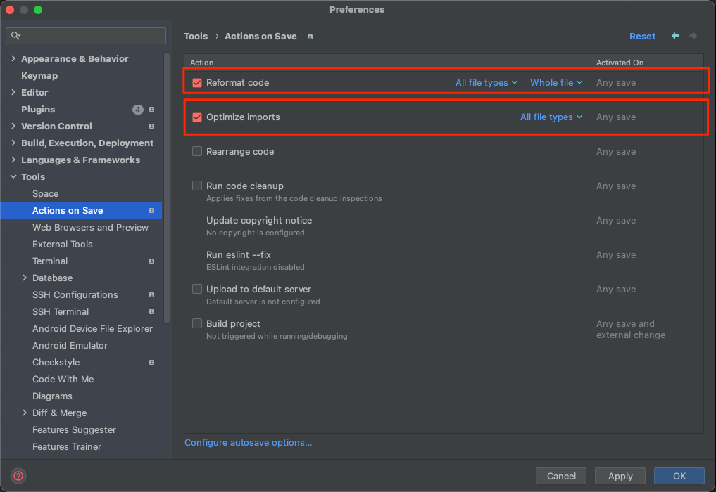Click project-settings icon next to Actions on Save breadcrumb
Viewport: 716px width, 492px height.
[310, 37]
